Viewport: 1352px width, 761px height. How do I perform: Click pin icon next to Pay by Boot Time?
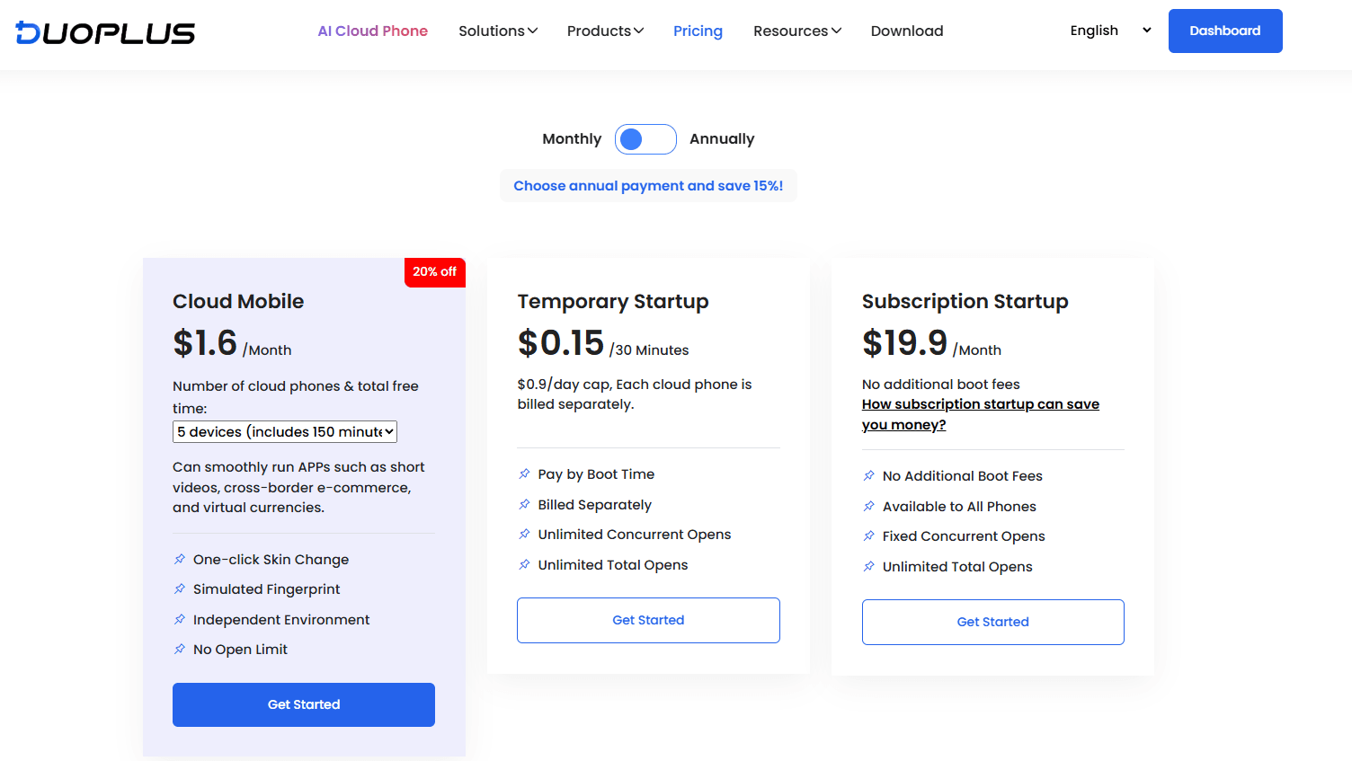point(524,474)
